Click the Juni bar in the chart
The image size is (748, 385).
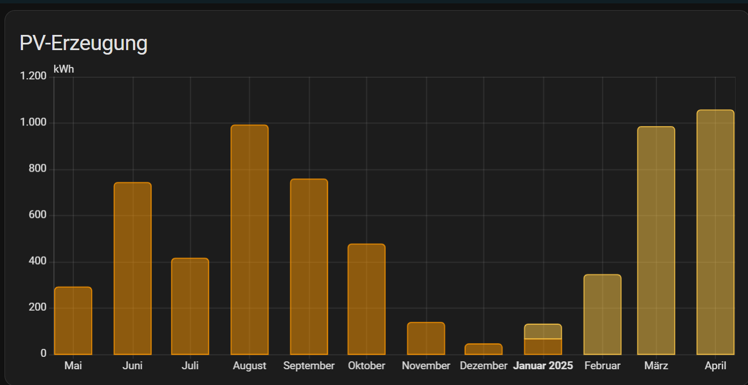[x=132, y=268]
